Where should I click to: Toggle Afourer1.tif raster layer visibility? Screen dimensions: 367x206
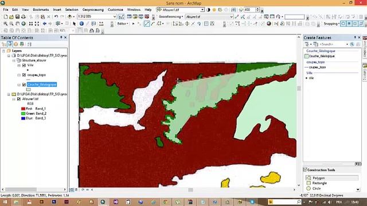[19, 99]
